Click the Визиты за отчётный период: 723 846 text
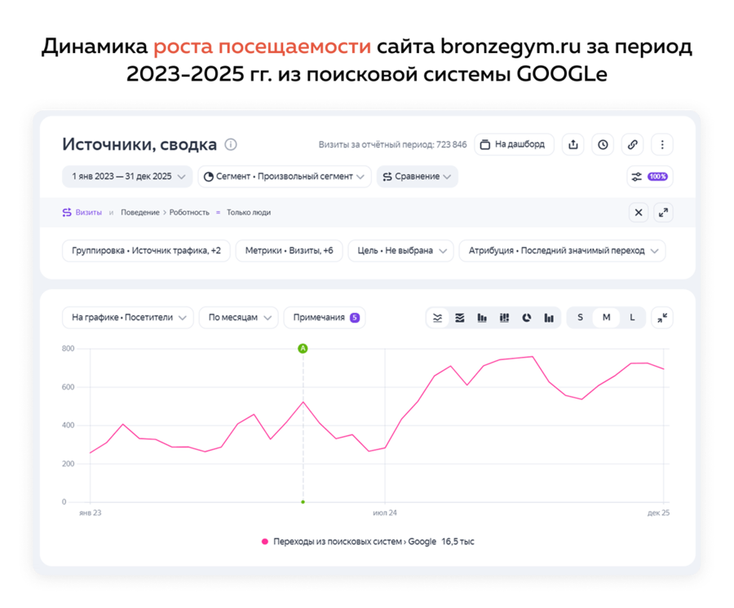 (393, 144)
